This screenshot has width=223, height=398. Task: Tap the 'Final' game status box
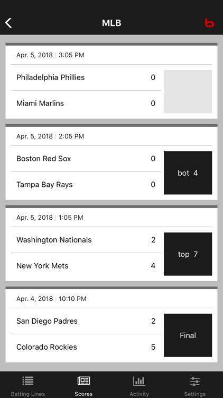188,335
